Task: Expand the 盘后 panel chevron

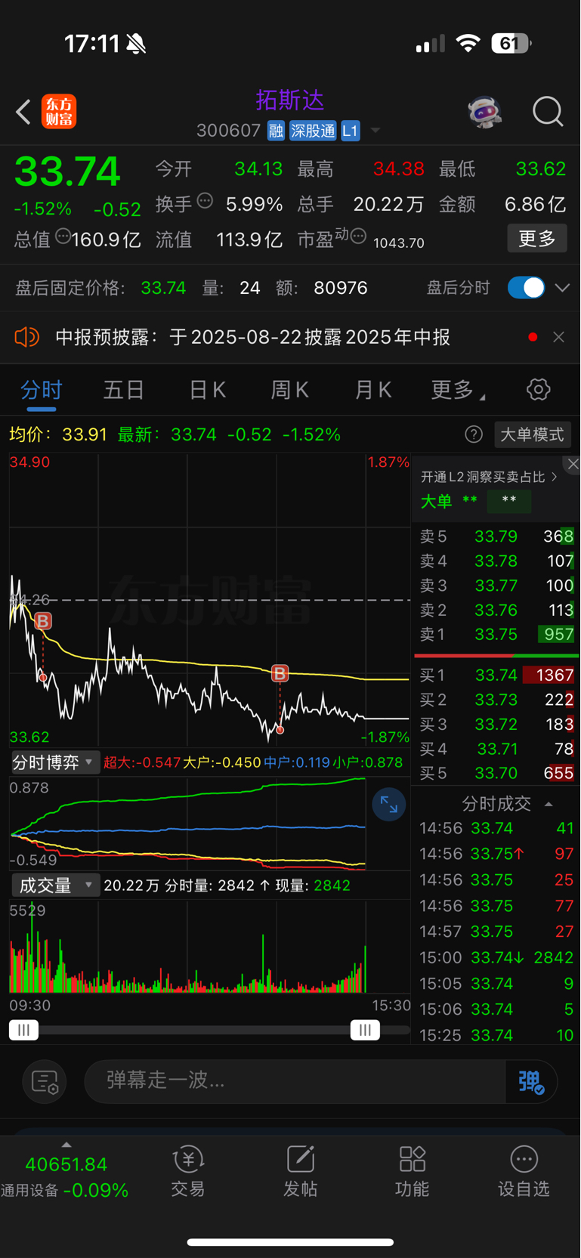Action: pos(562,288)
